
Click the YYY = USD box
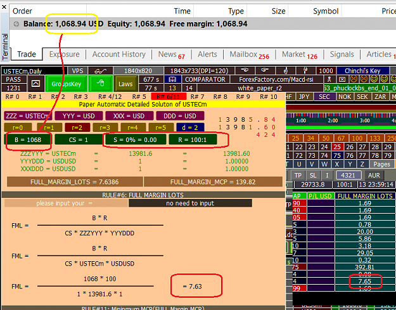[x=79, y=116]
